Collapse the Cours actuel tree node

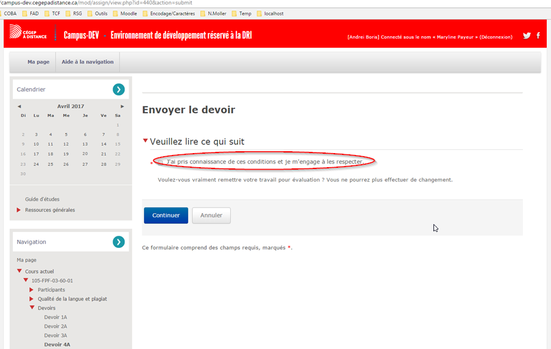pyautogui.click(x=19, y=271)
